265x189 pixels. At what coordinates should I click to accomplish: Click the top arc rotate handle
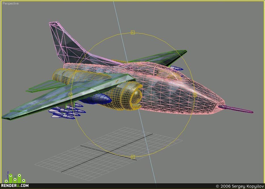pos(133,32)
